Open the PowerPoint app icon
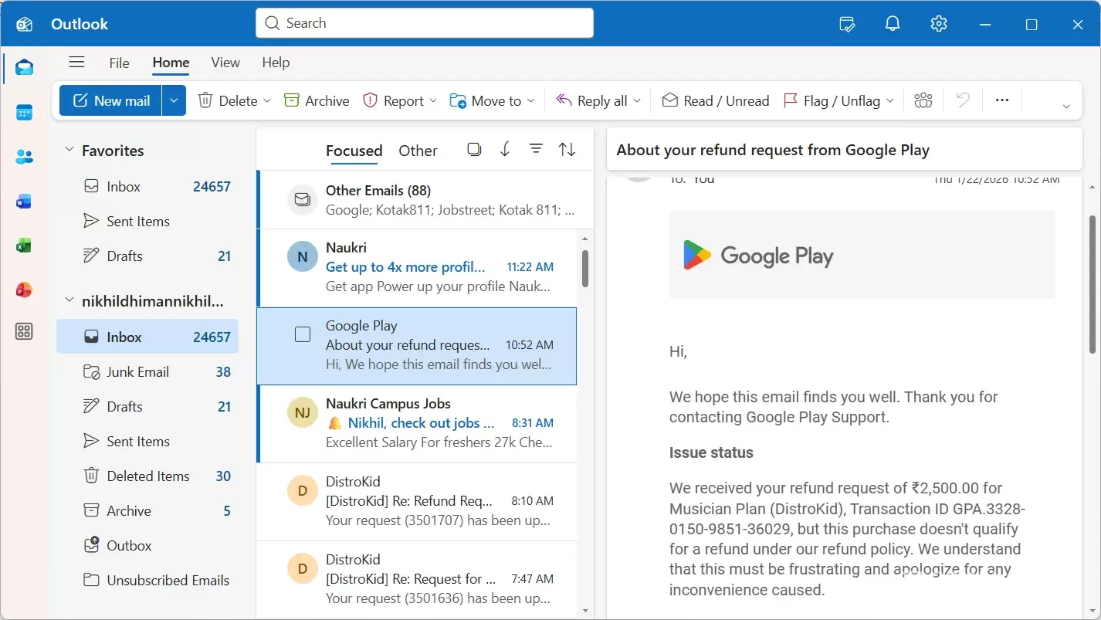The width and height of the screenshot is (1101, 620). coord(24,290)
